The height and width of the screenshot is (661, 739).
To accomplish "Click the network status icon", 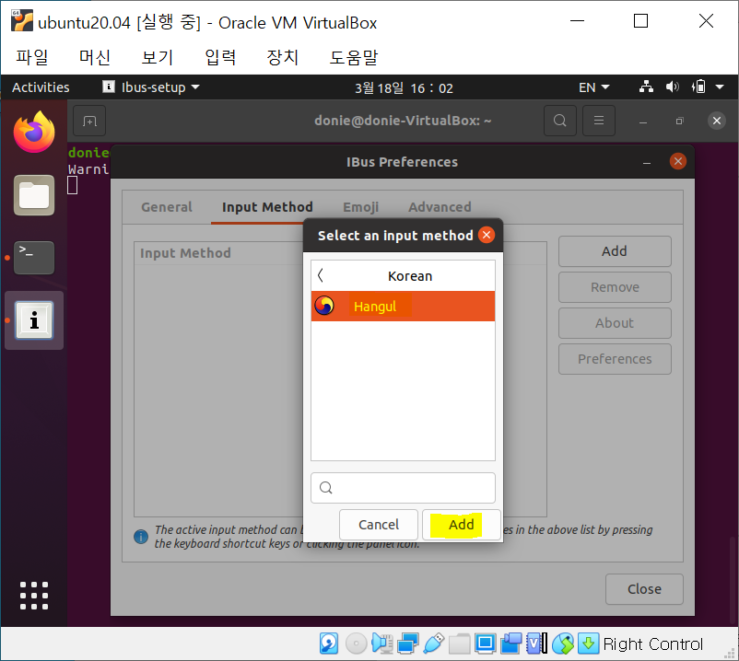I will tap(646, 87).
